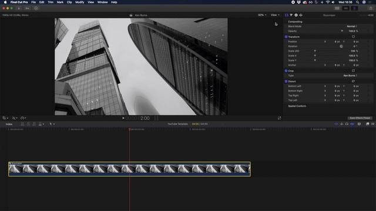Click the Transform onscreen controls icon
Image resolution: width=376 pixels, height=211 pixels.
[x=353, y=36]
